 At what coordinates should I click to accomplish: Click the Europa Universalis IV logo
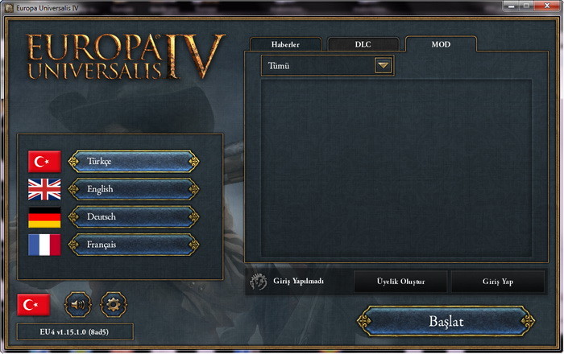click(x=126, y=56)
